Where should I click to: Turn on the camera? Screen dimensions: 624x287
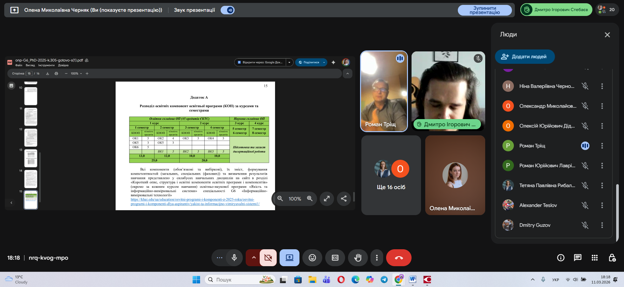tap(268, 258)
